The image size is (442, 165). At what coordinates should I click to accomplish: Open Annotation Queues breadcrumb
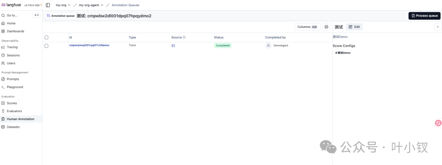point(126,5)
